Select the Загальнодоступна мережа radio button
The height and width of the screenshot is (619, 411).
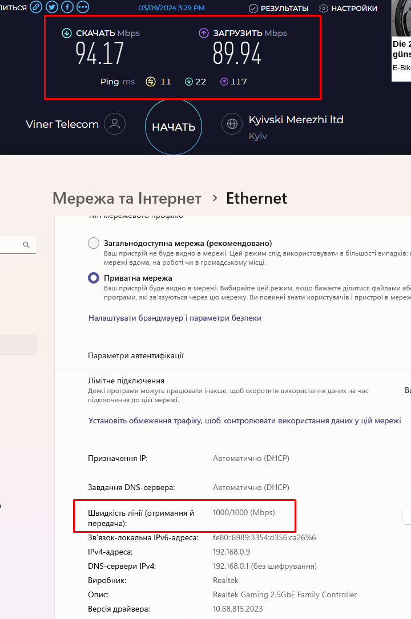(94, 243)
